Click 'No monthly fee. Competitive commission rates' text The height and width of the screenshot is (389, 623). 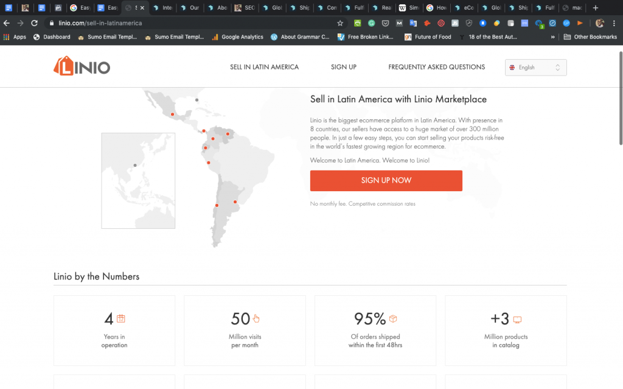point(363,204)
